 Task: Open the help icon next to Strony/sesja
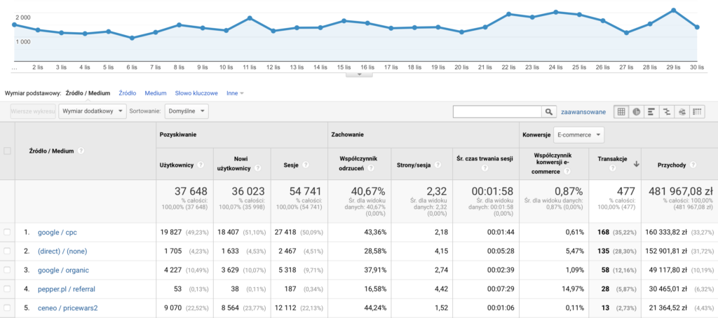(438, 165)
